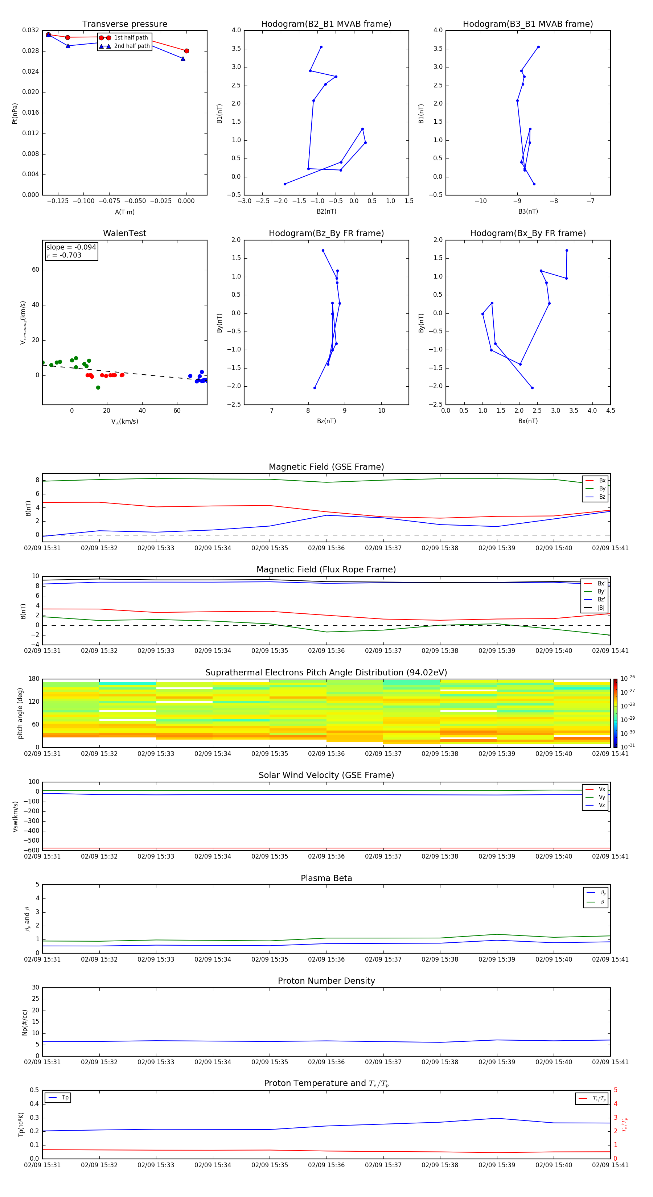The image size is (653, 1197).
Task: Select the '|B|' legend entry in Flux Rope plot
Action: pyautogui.click(x=595, y=608)
